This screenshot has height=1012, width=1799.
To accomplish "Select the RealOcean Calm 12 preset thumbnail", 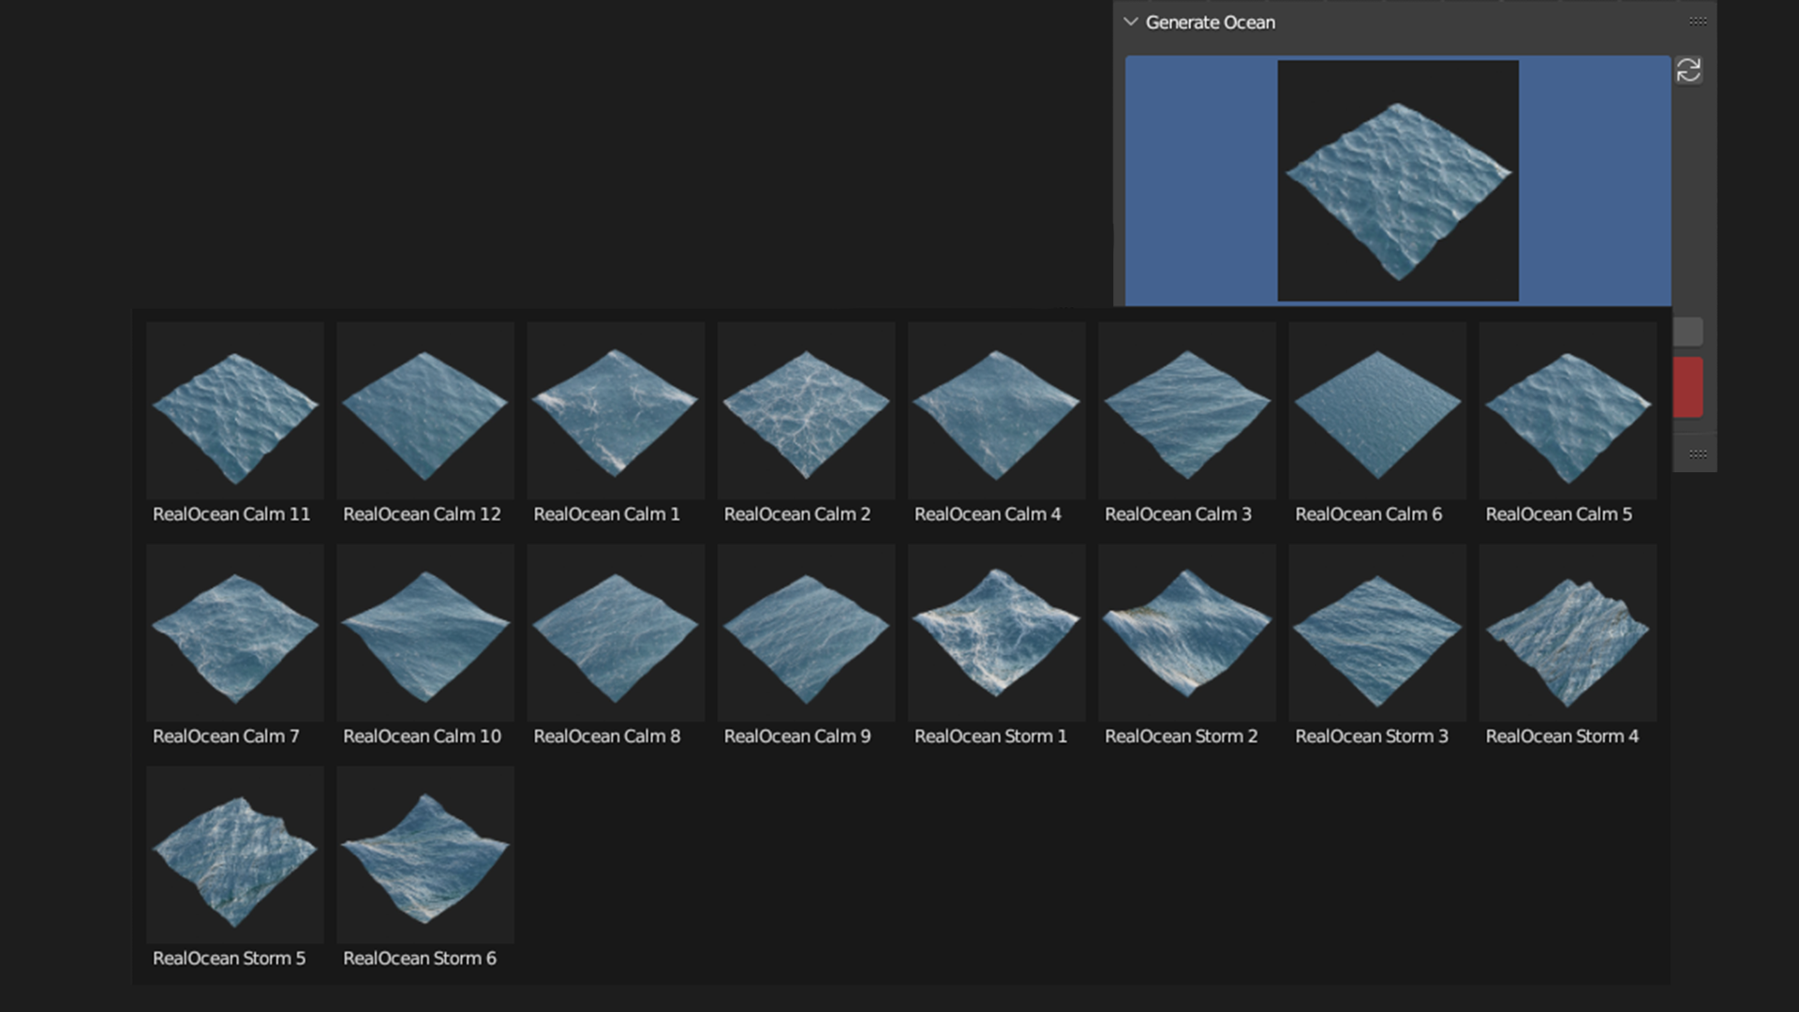I will point(425,410).
